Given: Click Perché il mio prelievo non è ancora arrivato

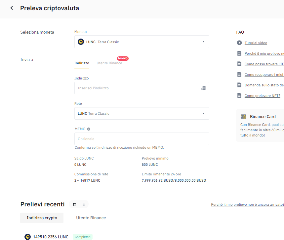Looking at the screenshot, I should click(x=247, y=204).
